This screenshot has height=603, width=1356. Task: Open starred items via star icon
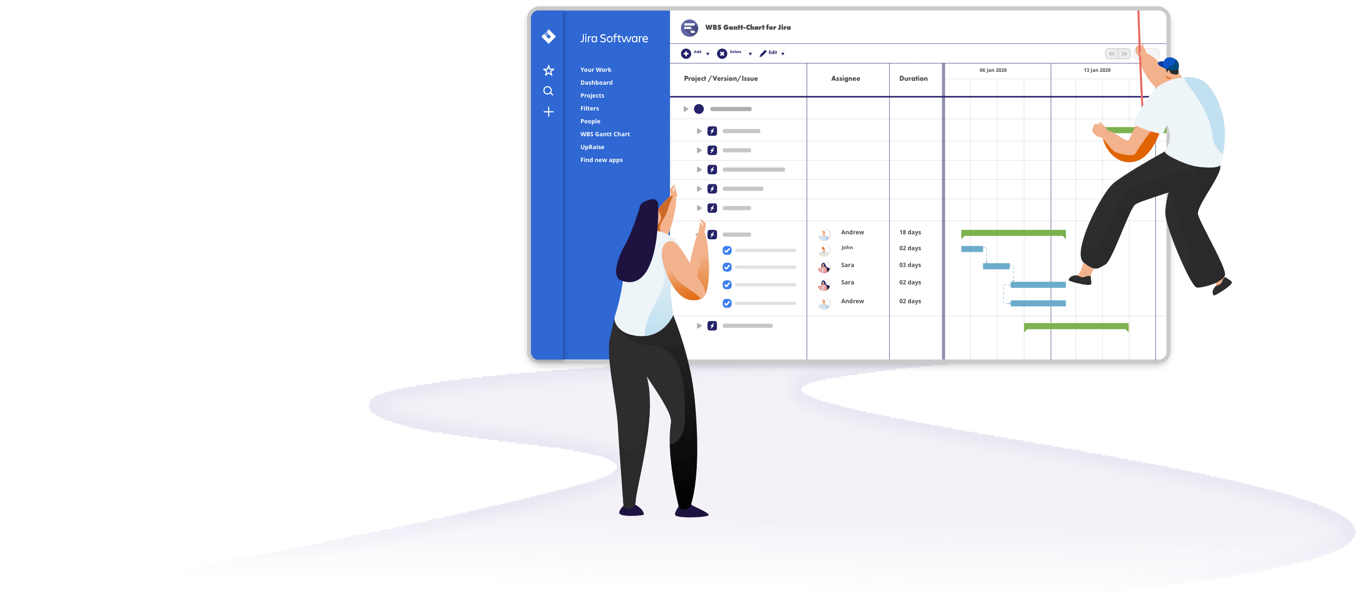[x=549, y=70]
